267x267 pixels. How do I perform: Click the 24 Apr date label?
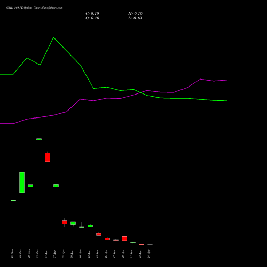point(148,254)
